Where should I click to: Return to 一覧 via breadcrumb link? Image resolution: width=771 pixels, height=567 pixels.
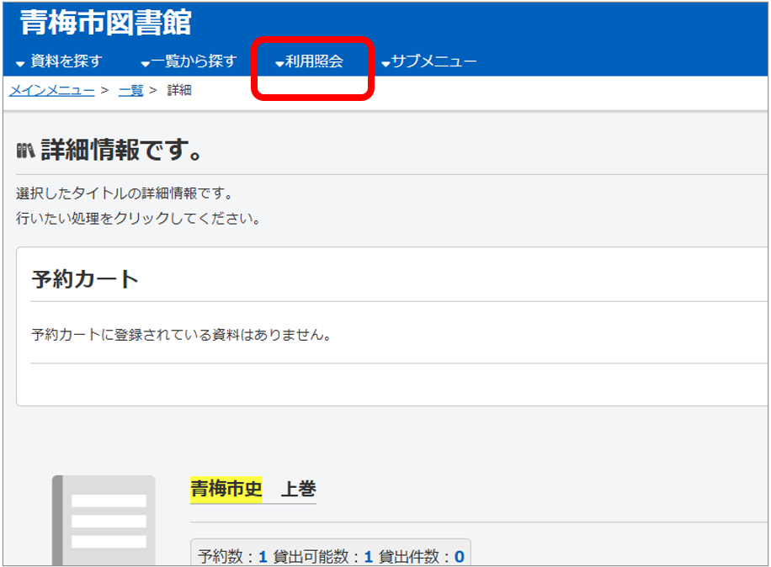coord(130,90)
